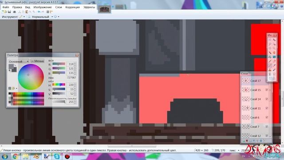
Task: Click the Undo arrow in toolbar
Action: (39, 12)
